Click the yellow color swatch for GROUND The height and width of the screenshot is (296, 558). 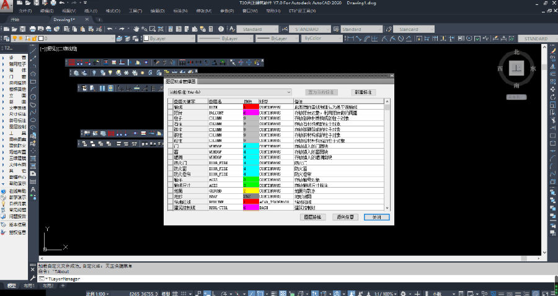click(250, 191)
